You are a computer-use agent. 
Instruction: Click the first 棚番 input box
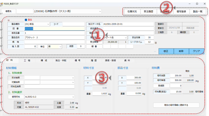pyautogui.click(x=107, y=46)
